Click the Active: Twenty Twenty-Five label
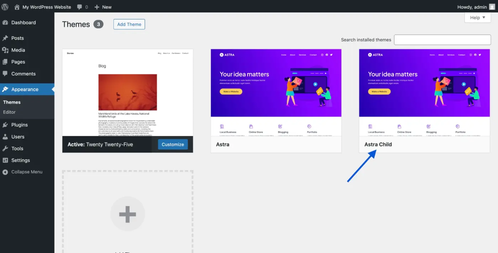The width and height of the screenshot is (498, 253). click(x=100, y=144)
